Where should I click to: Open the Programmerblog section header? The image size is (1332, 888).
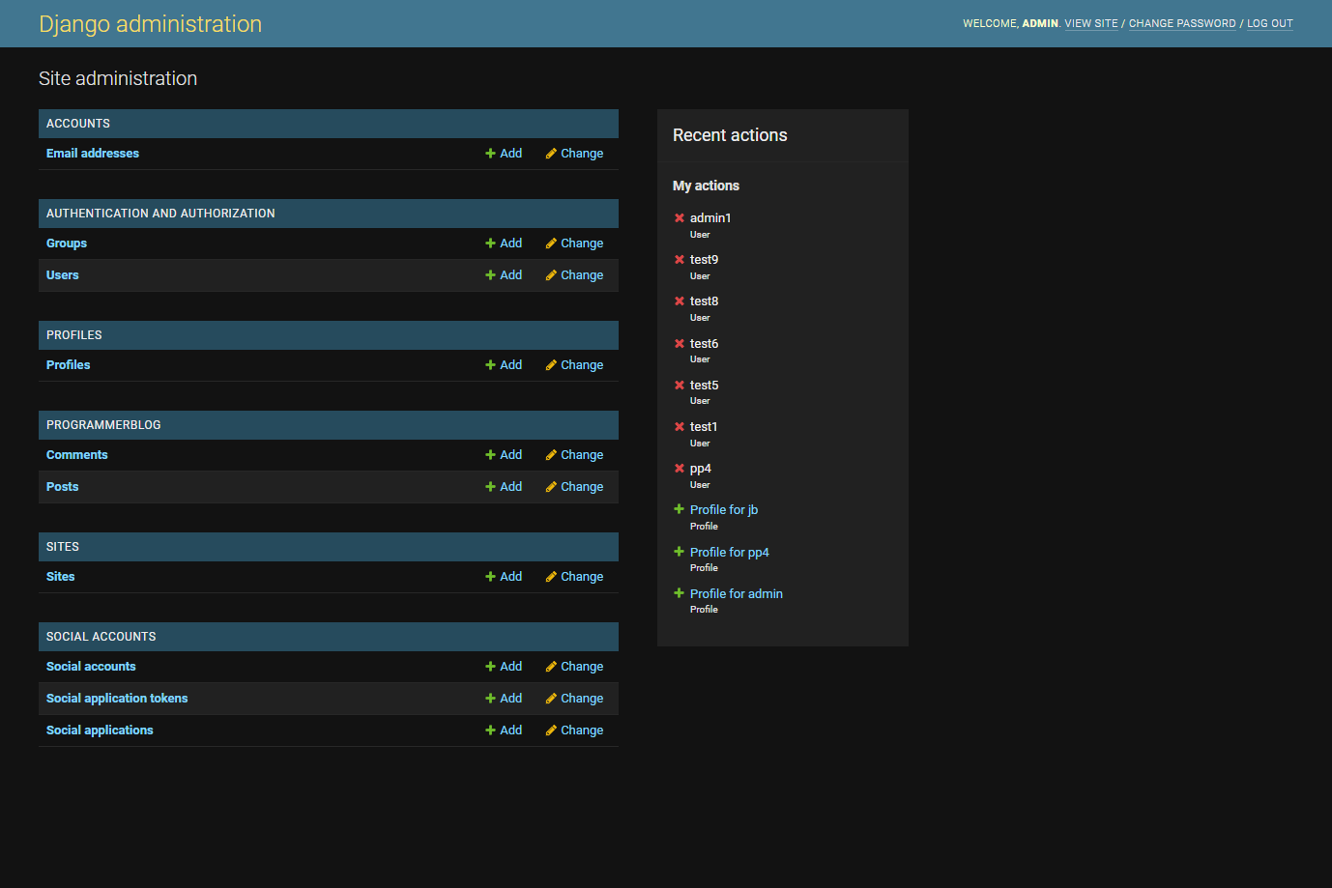103,425
